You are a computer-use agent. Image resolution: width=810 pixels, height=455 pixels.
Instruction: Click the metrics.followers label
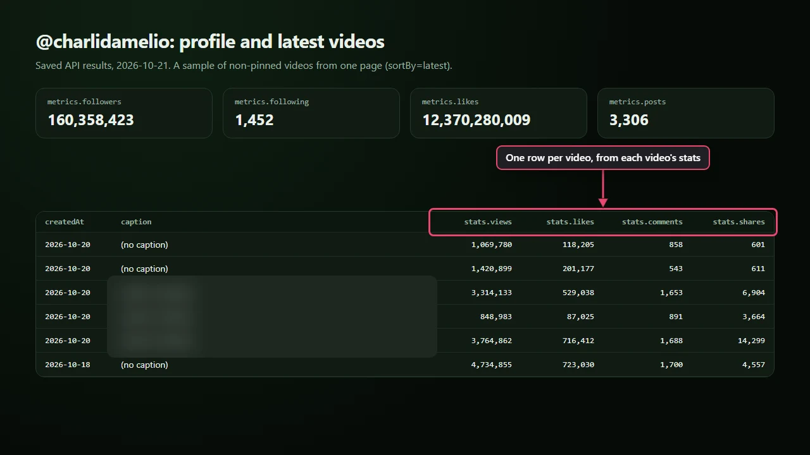84,102
